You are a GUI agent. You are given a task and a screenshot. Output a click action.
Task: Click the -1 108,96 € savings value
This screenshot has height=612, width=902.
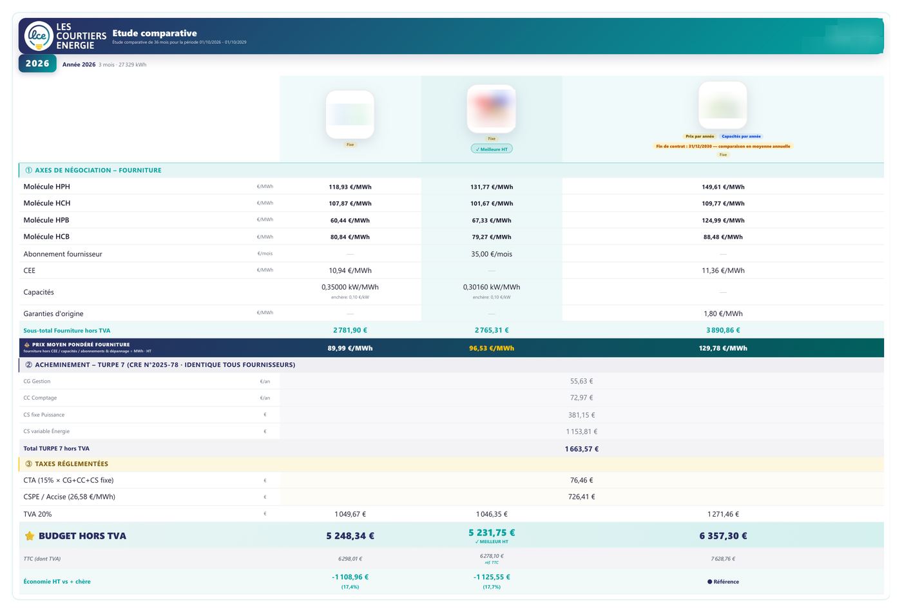pos(350,577)
